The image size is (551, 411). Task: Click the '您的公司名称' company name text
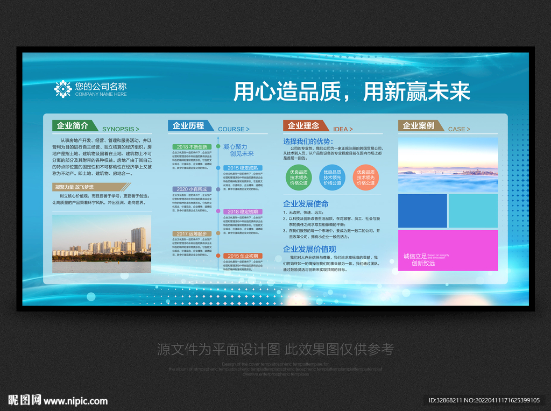(101, 86)
